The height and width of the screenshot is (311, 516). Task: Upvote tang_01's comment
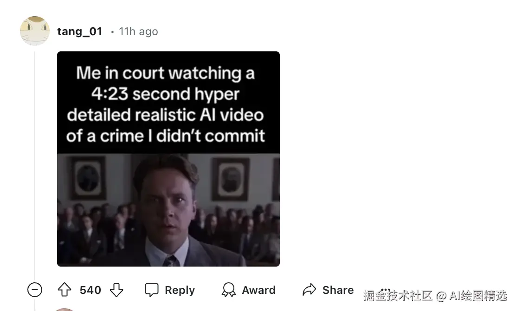point(64,290)
